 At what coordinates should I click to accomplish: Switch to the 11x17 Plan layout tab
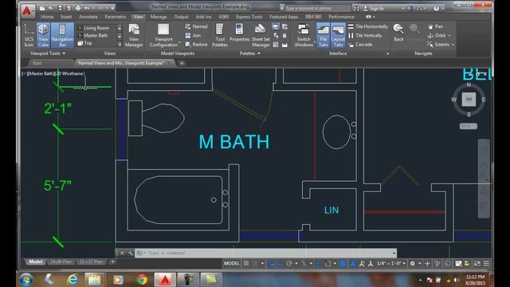(x=92, y=261)
